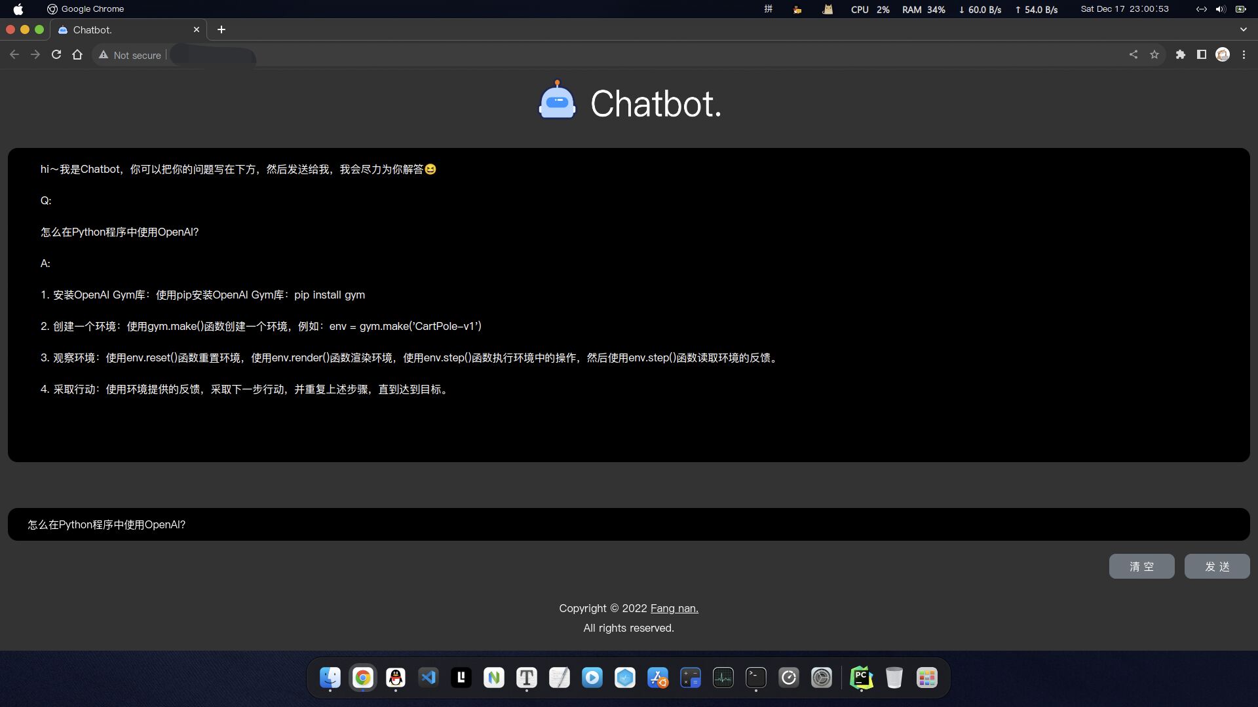The image size is (1258, 707).
Task: Expand the tab search chevron
Action: click(1243, 29)
